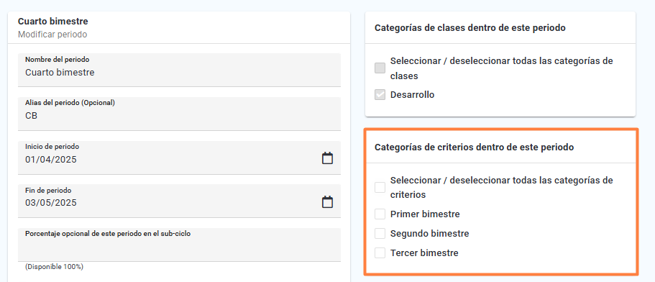Check the Primer bimestre checkbox box
This screenshot has height=282, width=655.
click(380, 214)
